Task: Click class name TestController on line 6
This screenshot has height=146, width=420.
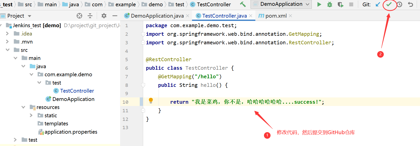Action: (207, 68)
